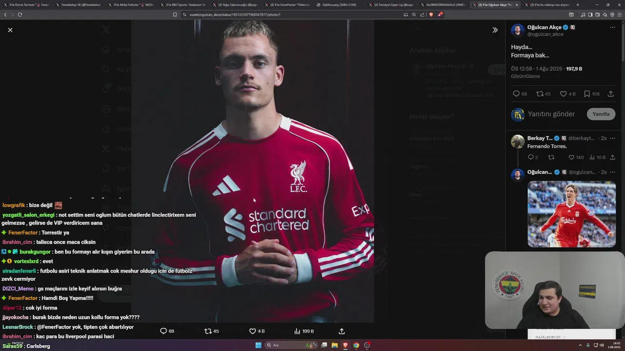Bookmark the post showing 106 bookmarks
625x351 pixels.
pos(587,94)
